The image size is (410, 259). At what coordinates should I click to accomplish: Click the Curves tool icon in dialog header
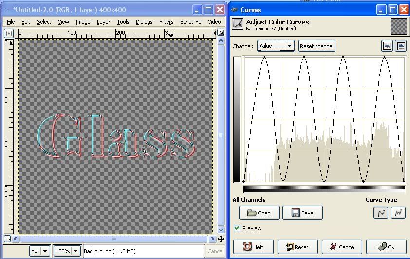tap(238, 24)
